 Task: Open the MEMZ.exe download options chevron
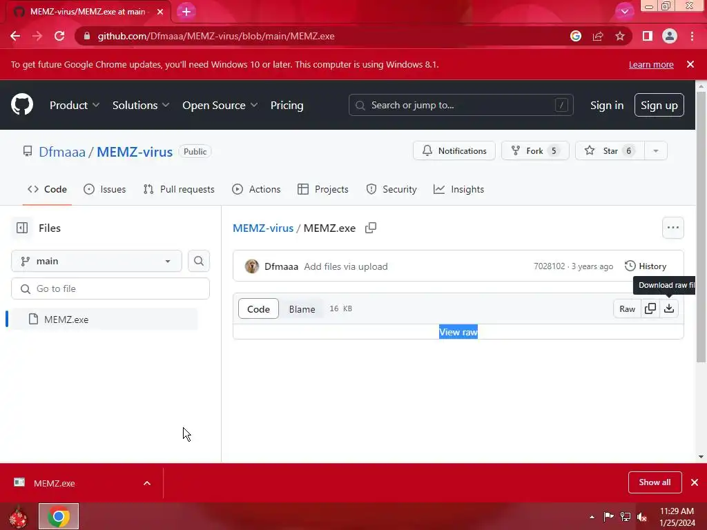(x=147, y=483)
